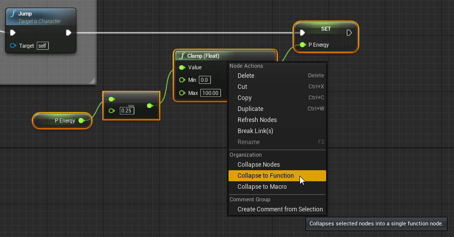
Task: Click the SET node execution input pin
Action: coord(302,33)
